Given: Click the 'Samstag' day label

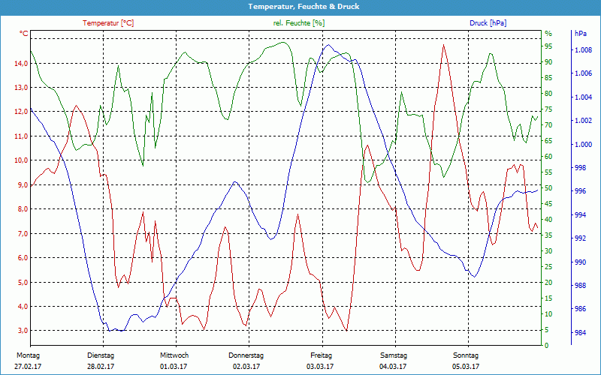Looking at the screenshot, I should [x=394, y=355].
